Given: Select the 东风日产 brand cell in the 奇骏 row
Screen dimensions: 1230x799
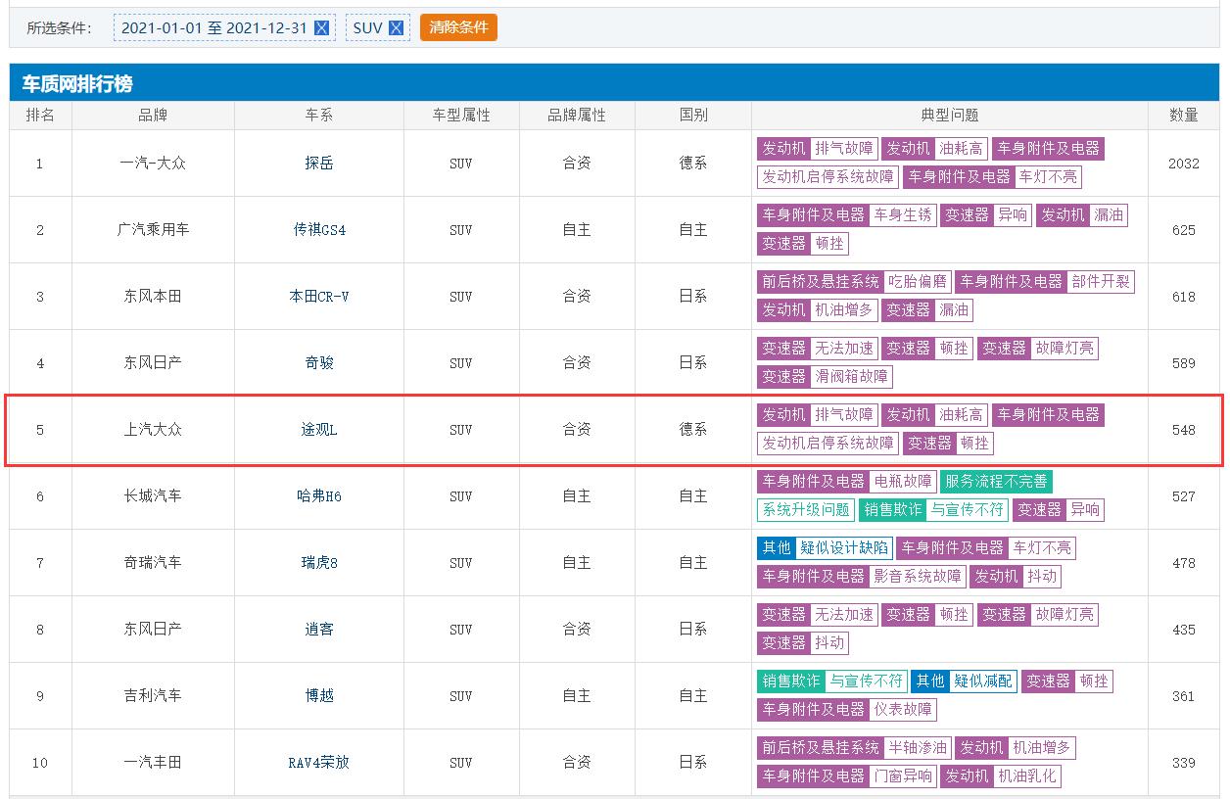Looking at the screenshot, I should [x=153, y=363].
